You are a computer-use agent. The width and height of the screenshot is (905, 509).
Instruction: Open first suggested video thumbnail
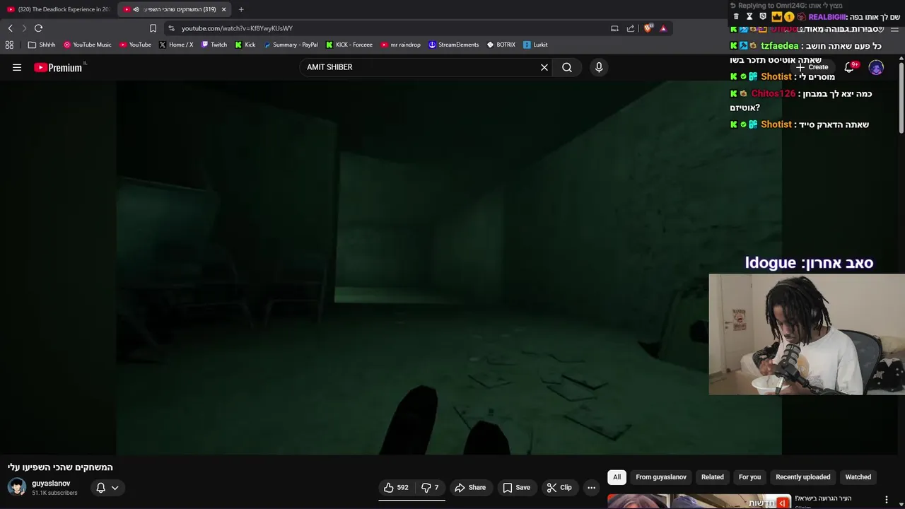click(699, 501)
